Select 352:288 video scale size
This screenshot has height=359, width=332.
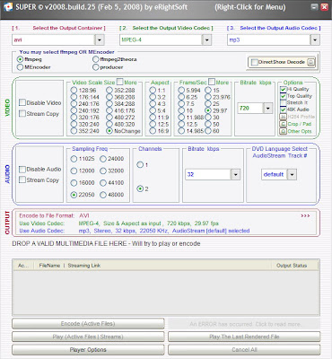click(109, 90)
